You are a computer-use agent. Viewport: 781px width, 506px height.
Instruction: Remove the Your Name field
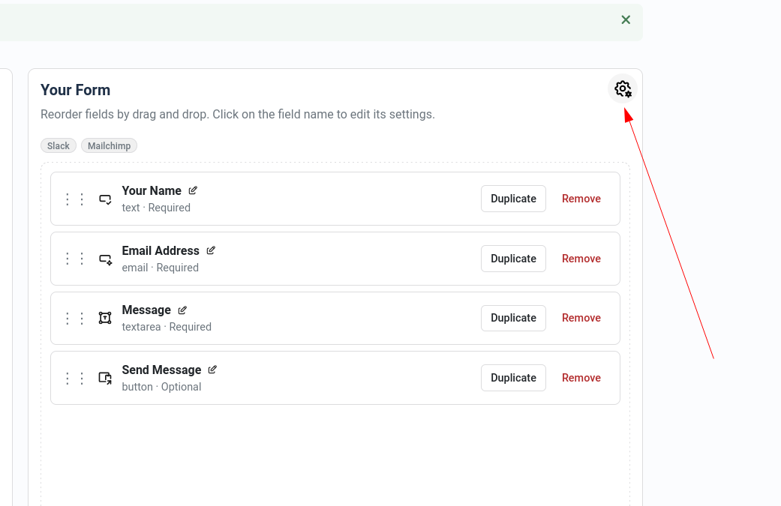coord(581,199)
